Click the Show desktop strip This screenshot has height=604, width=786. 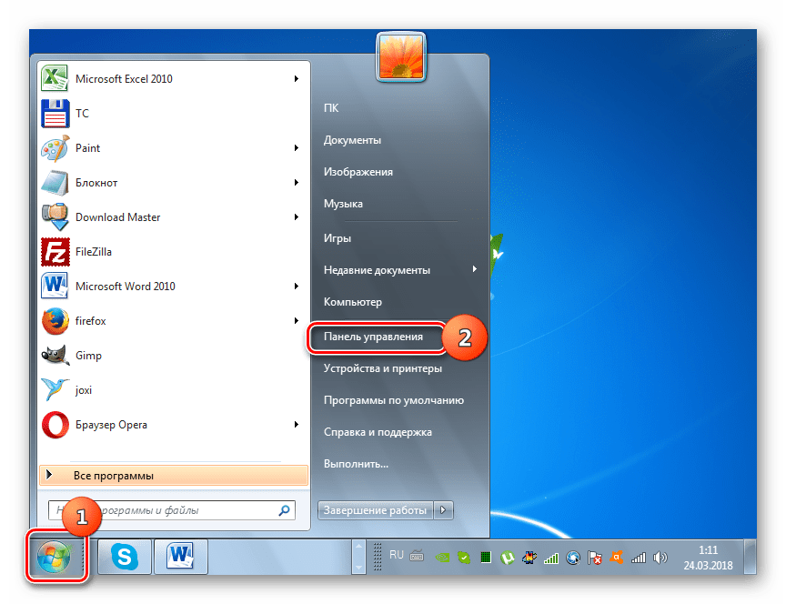(751, 557)
